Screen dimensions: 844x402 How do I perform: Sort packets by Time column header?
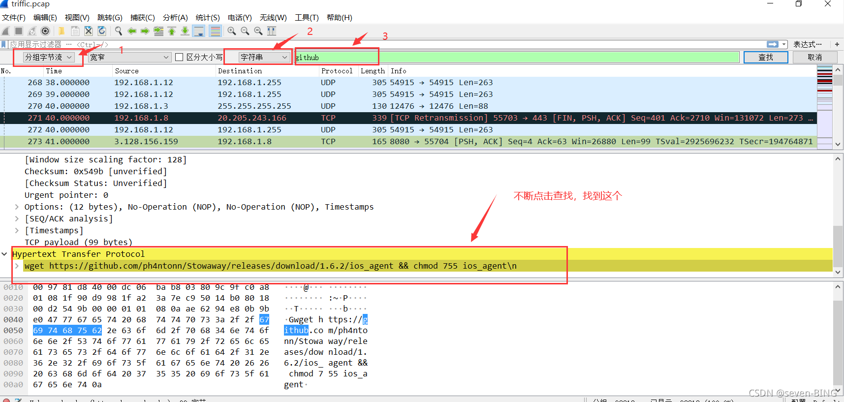click(78, 71)
